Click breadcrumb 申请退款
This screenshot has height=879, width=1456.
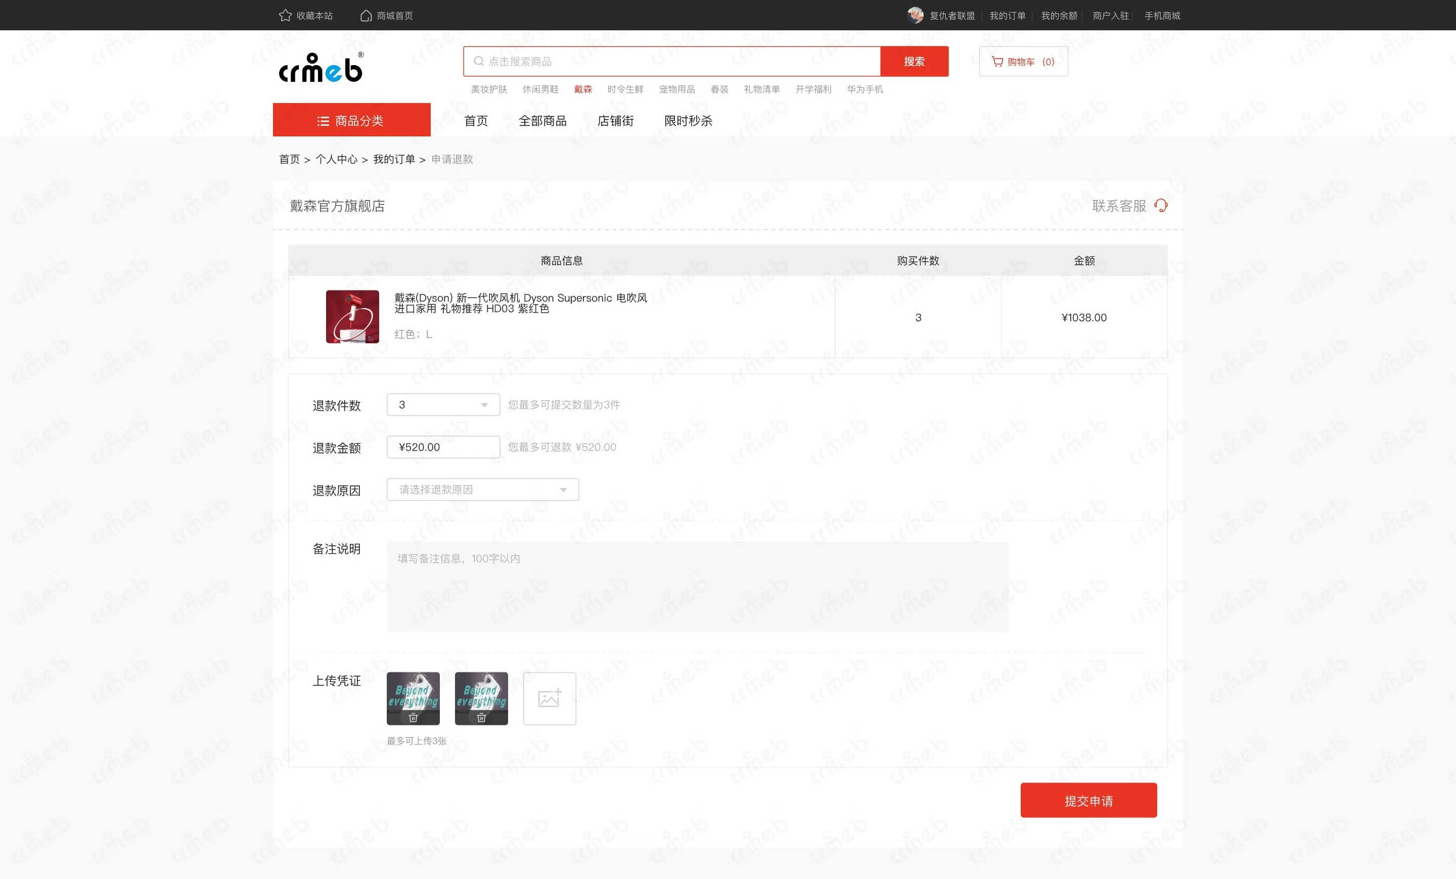point(452,160)
